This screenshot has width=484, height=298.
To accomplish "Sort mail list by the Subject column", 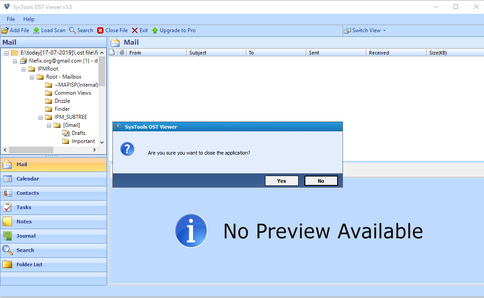I will [x=216, y=53].
